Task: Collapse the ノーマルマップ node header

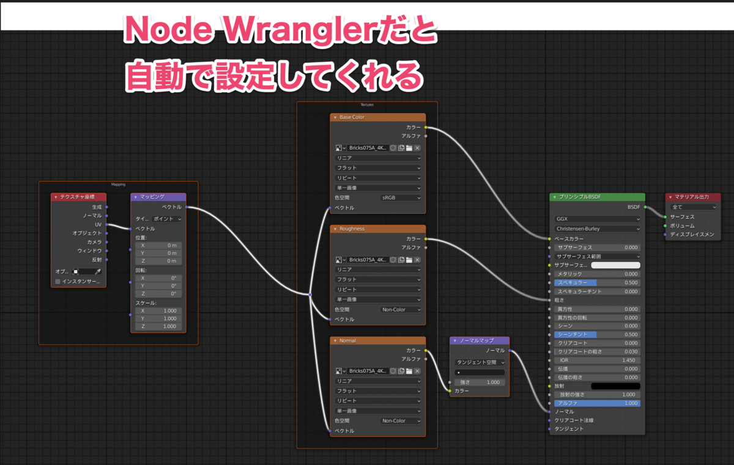Action: 454,340
